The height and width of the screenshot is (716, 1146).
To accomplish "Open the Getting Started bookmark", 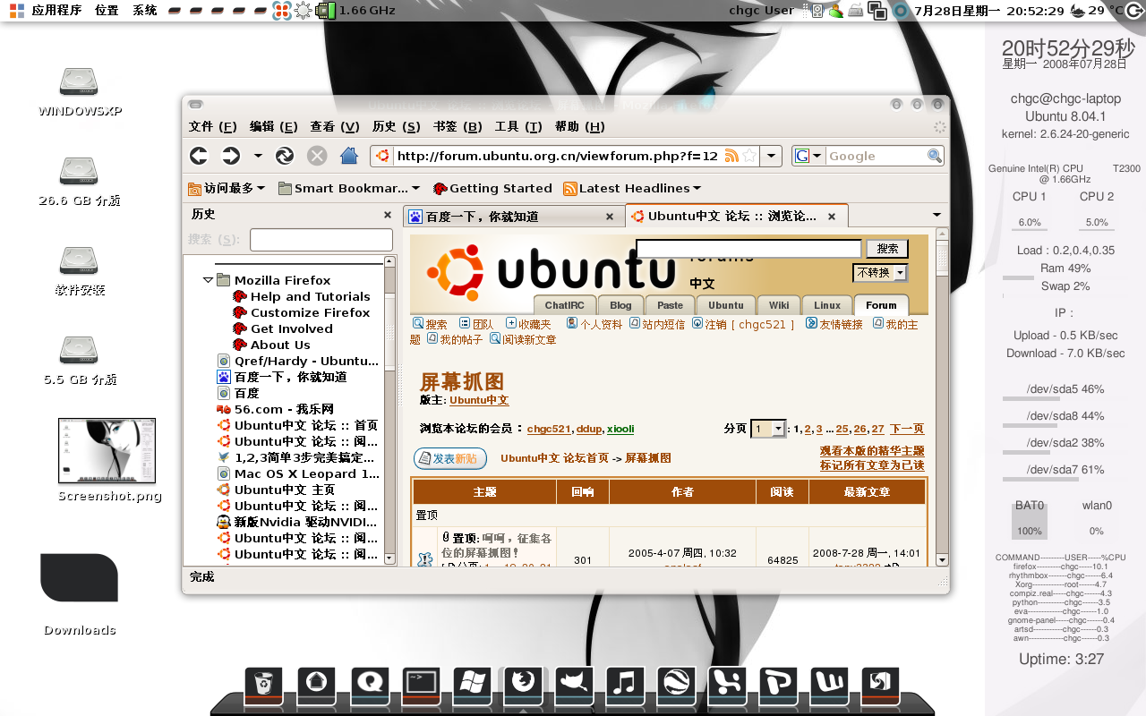I will (x=492, y=189).
